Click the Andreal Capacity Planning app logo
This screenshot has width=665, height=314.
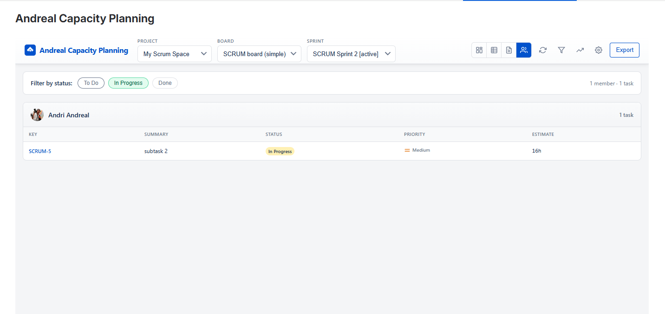30,50
